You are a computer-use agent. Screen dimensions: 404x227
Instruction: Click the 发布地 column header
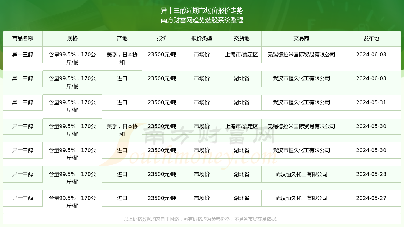pos(371,39)
